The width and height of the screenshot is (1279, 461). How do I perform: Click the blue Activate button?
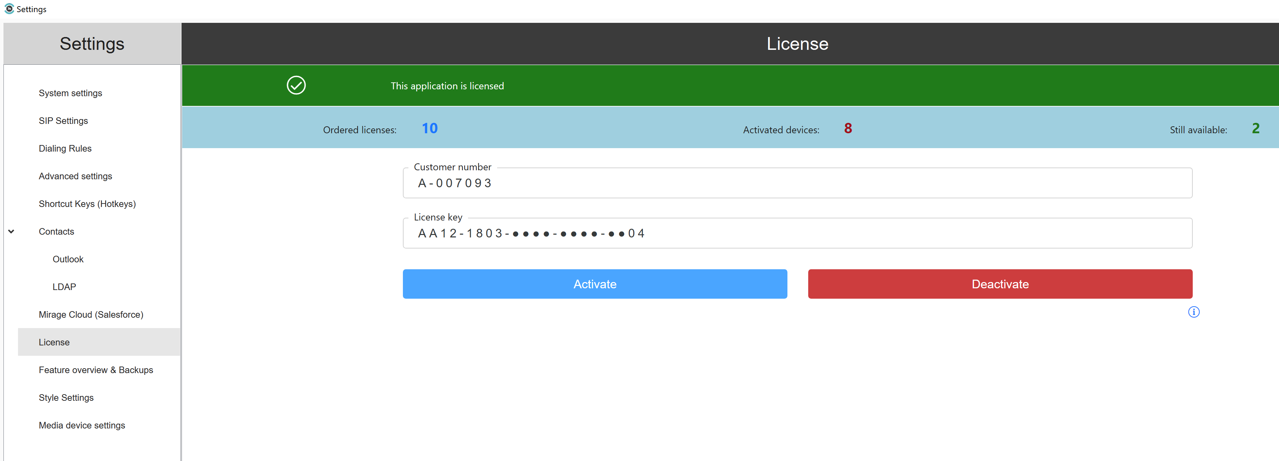click(595, 284)
